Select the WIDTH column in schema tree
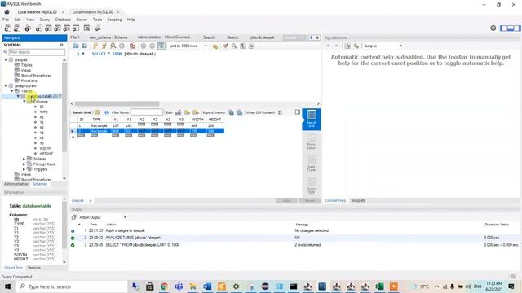Screen dimensions: 522x293 coord(46,148)
